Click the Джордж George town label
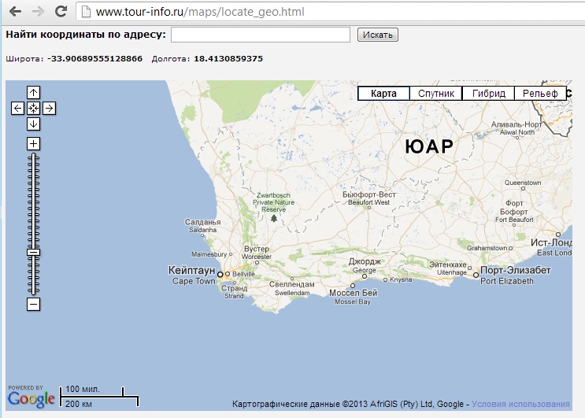The height and width of the screenshot is (418, 585). click(365, 265)
